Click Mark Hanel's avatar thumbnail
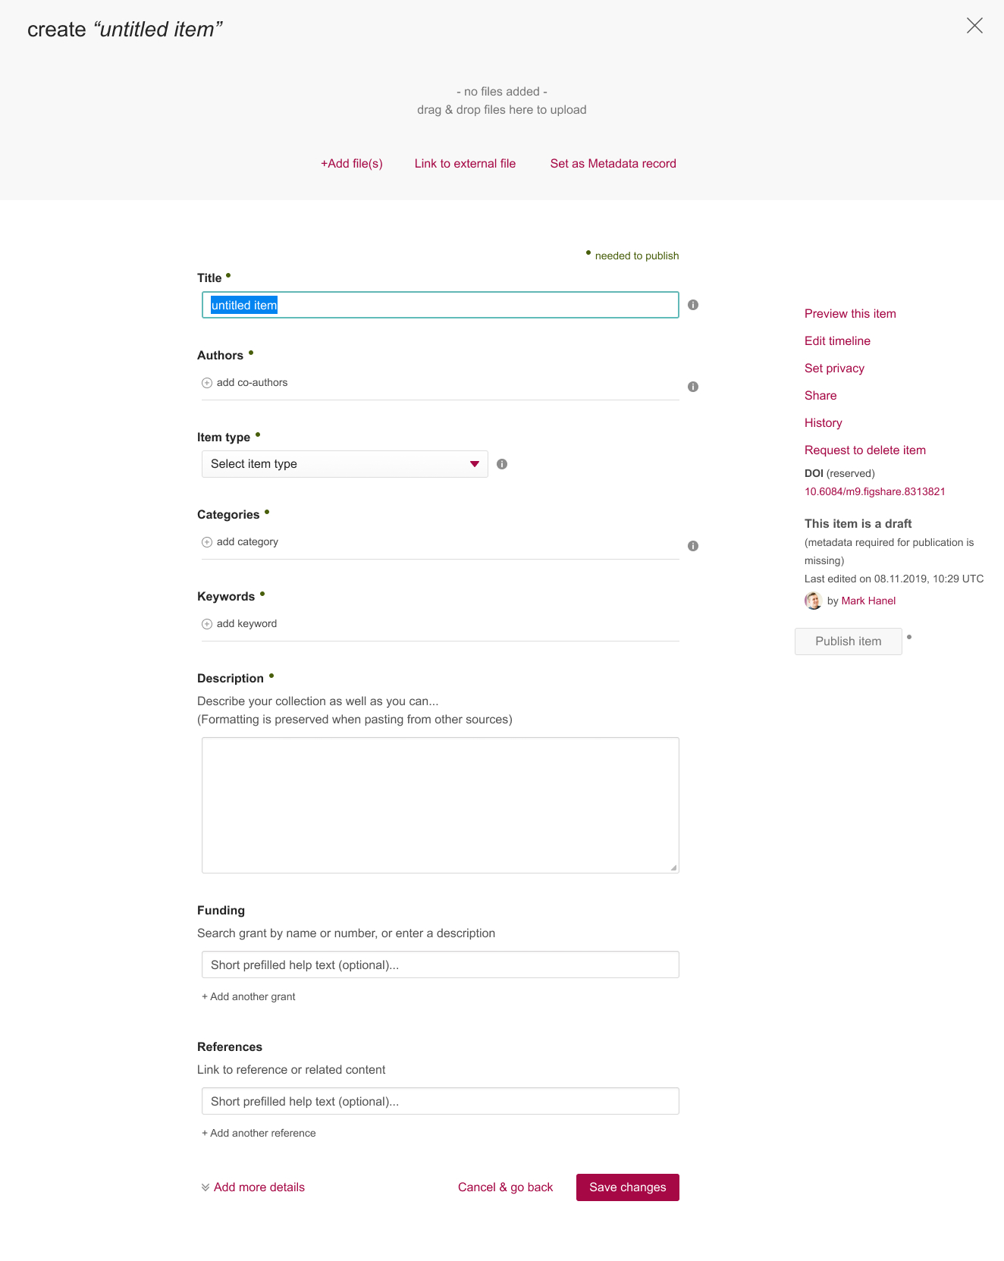The height and width of the screenshot is (1261, 1004). click(813, 601)
